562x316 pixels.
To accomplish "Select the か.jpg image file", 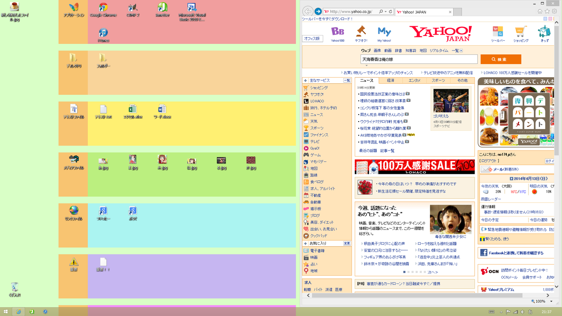I will tap(251, 162).
